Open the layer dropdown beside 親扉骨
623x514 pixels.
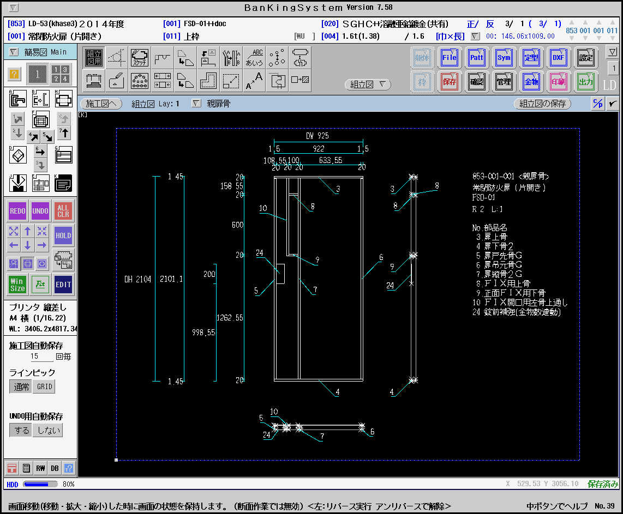196,104
